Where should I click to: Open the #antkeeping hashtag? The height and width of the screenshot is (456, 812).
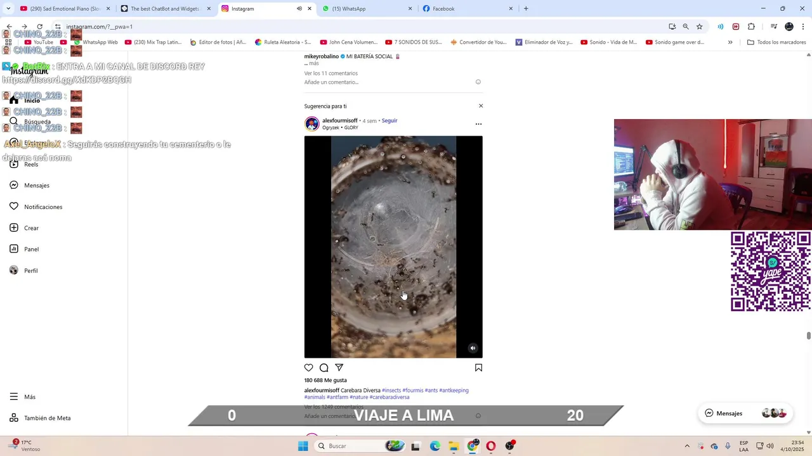pos(454,390)
